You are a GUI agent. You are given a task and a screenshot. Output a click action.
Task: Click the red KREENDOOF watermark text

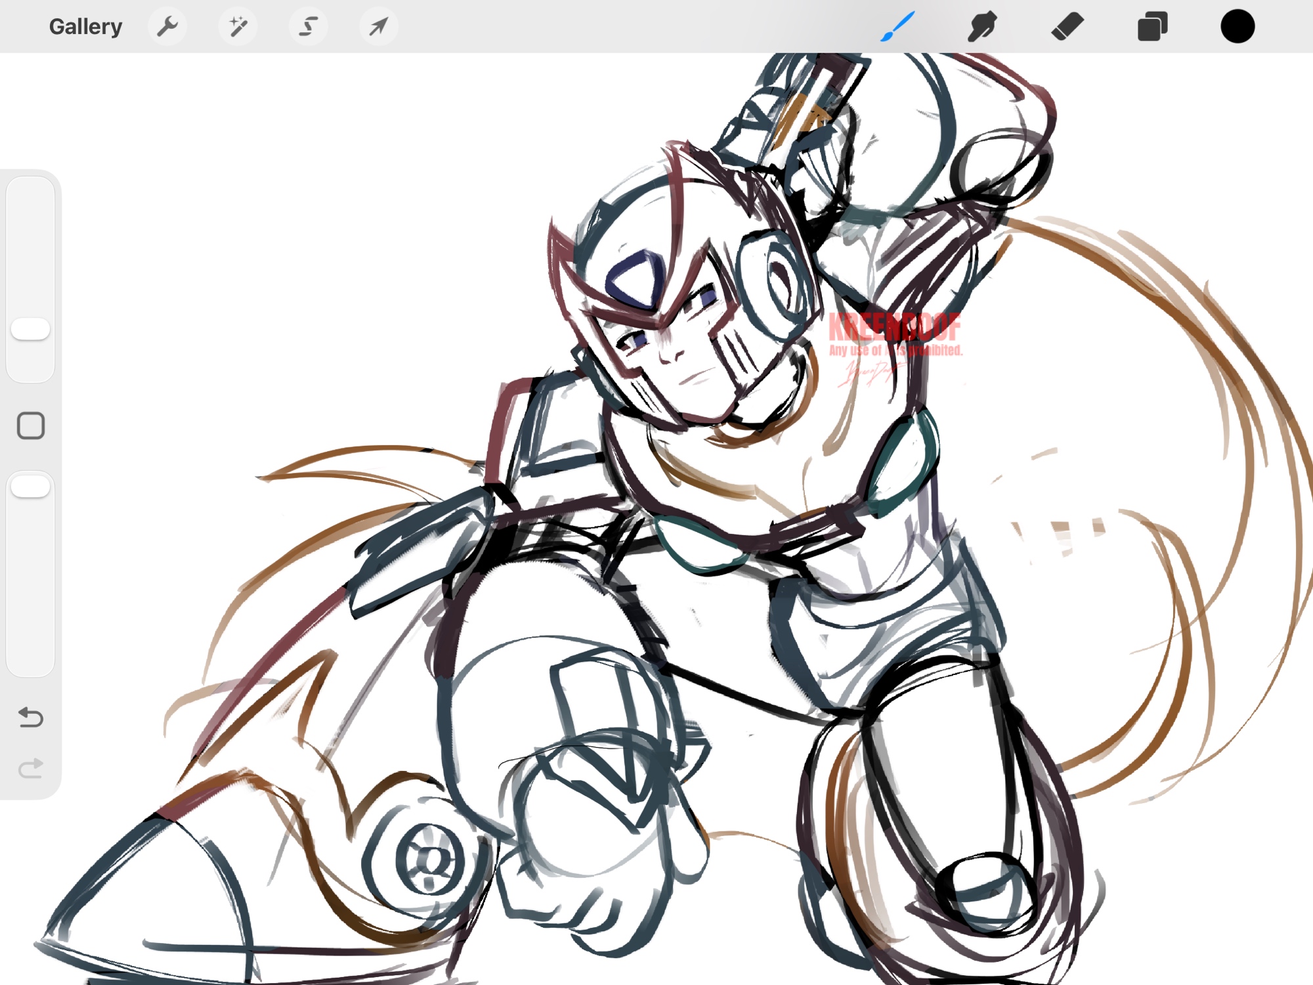(894, 327)
